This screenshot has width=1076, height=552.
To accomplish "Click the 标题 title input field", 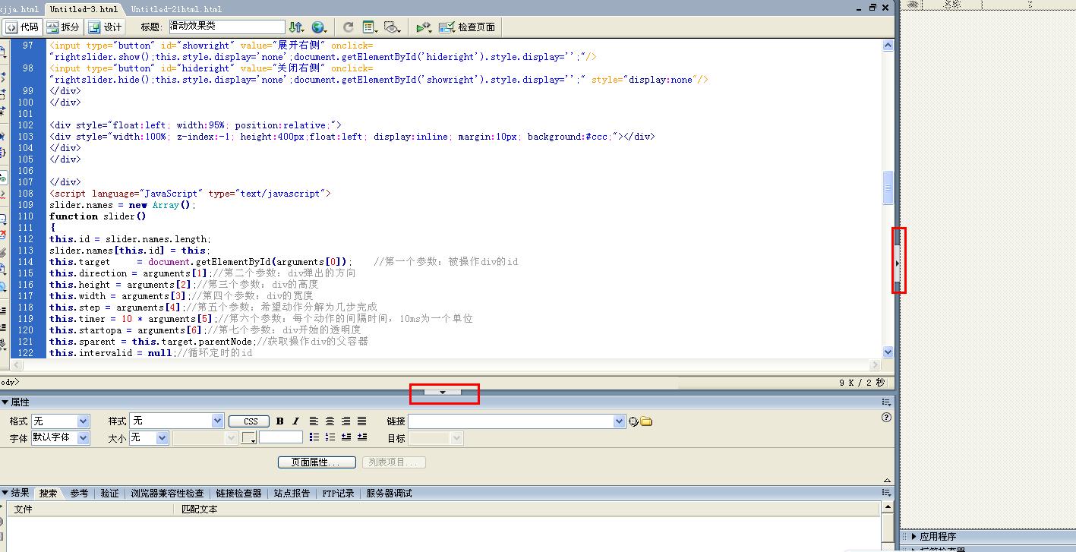I will [227, 27].
